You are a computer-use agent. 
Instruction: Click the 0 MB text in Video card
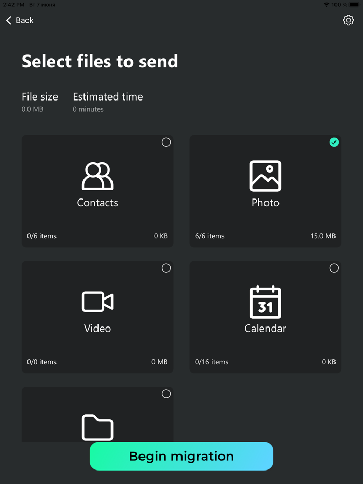(x=159, y=362)
